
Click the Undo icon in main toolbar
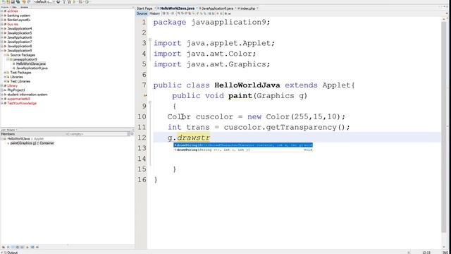pos(24,1)
